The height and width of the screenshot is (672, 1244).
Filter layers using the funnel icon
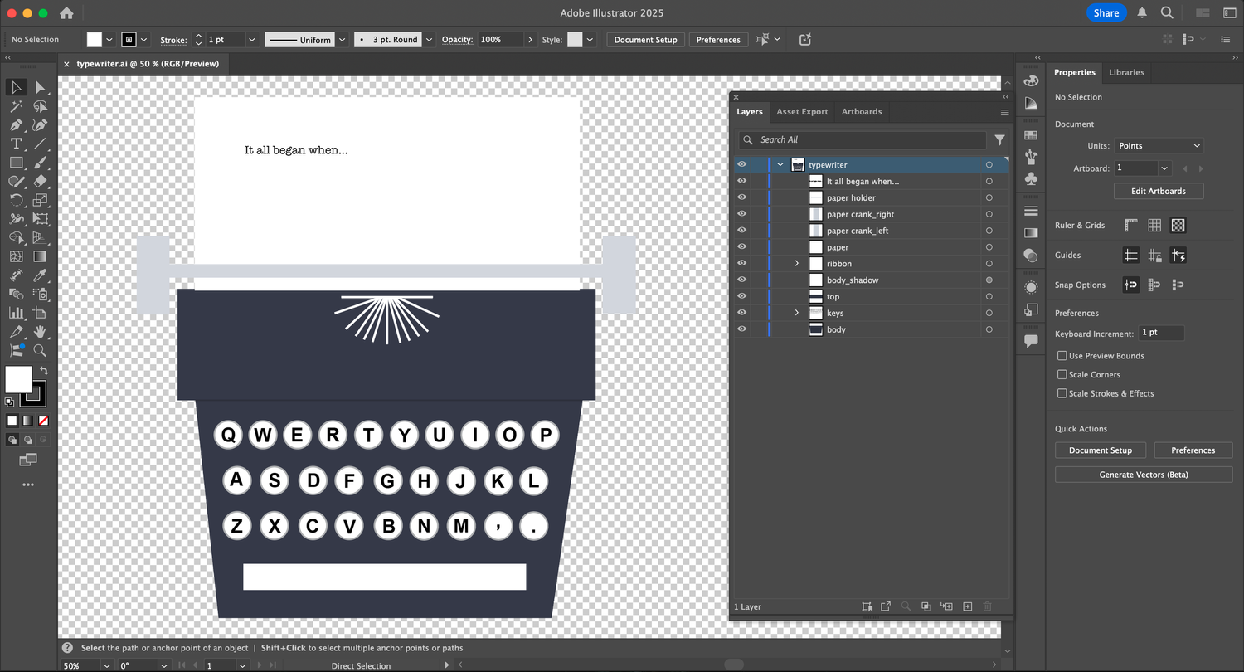(x=999, y=140)
